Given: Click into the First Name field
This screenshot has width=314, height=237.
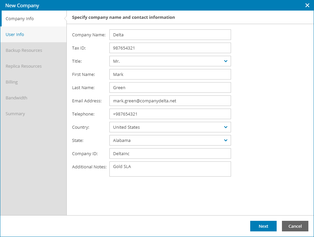Looking at the screenshot, I should point(170,74).
